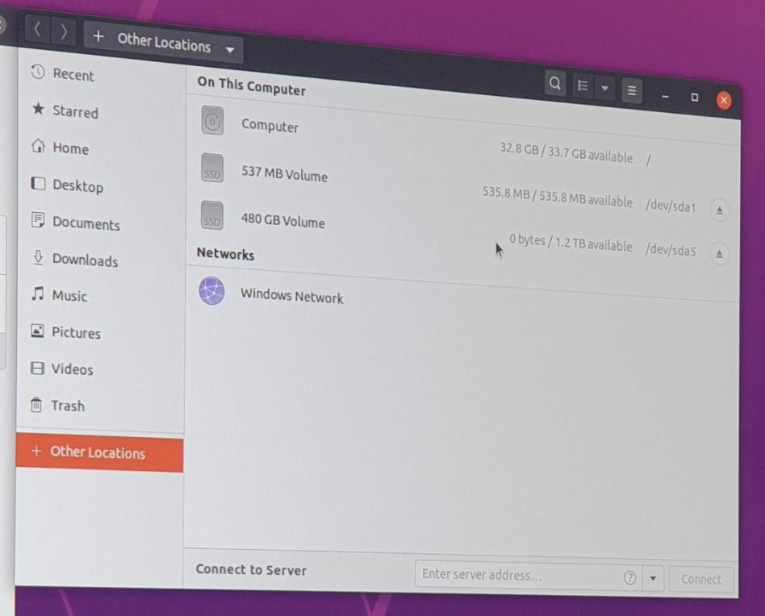The height and width of the screenshot is (616, 765).
Task: Click the Recent clock icon
Action: pyautogui.click(x=38, y=72)
